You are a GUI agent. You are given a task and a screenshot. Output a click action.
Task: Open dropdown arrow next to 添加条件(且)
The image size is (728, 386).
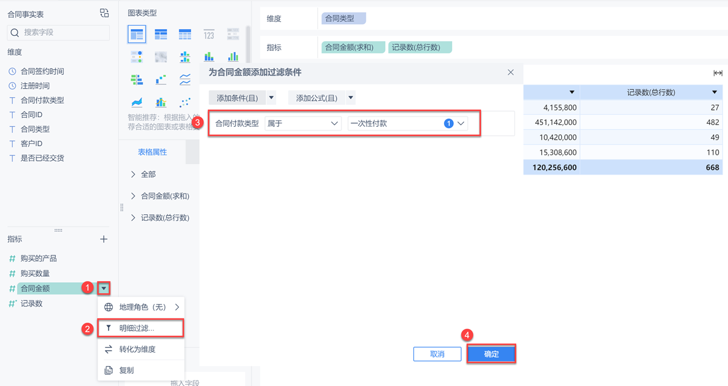(x=271, y=98)
